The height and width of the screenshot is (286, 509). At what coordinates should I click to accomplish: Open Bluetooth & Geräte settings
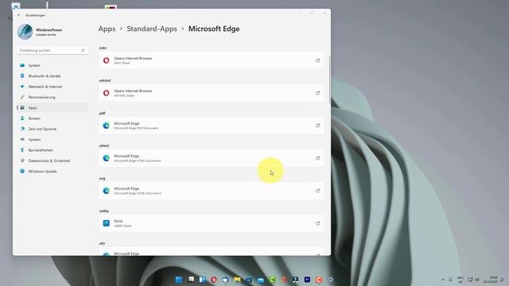52,76
